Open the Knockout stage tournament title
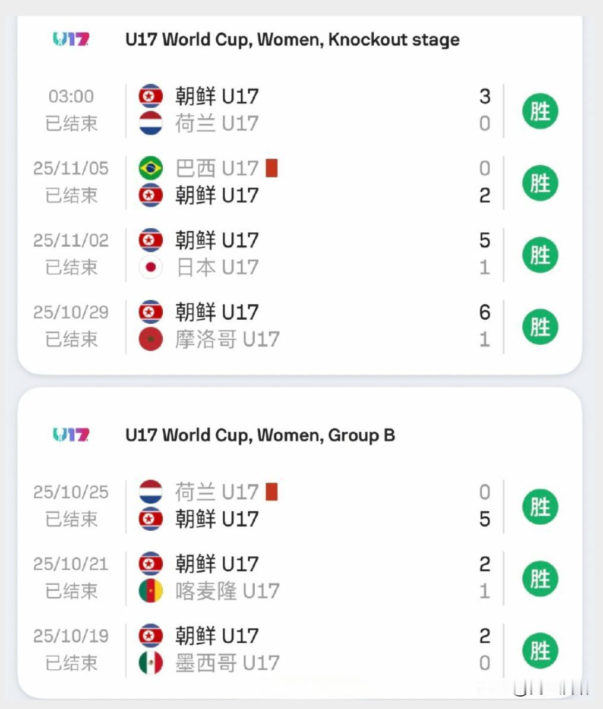This screenshot has height=709, width=603. [x=292, y=40]
